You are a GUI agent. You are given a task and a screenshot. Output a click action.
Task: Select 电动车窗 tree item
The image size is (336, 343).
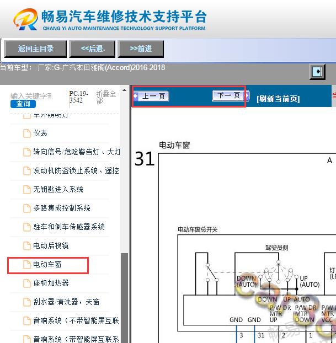point(47,265)
